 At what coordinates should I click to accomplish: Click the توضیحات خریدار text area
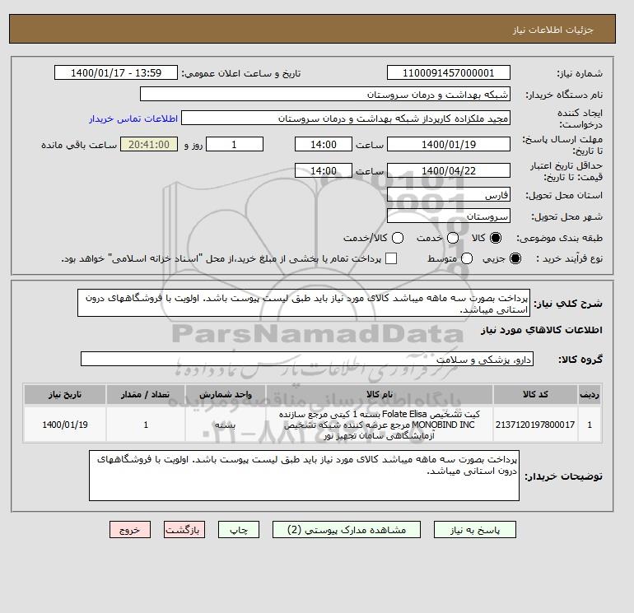point(304,476)
